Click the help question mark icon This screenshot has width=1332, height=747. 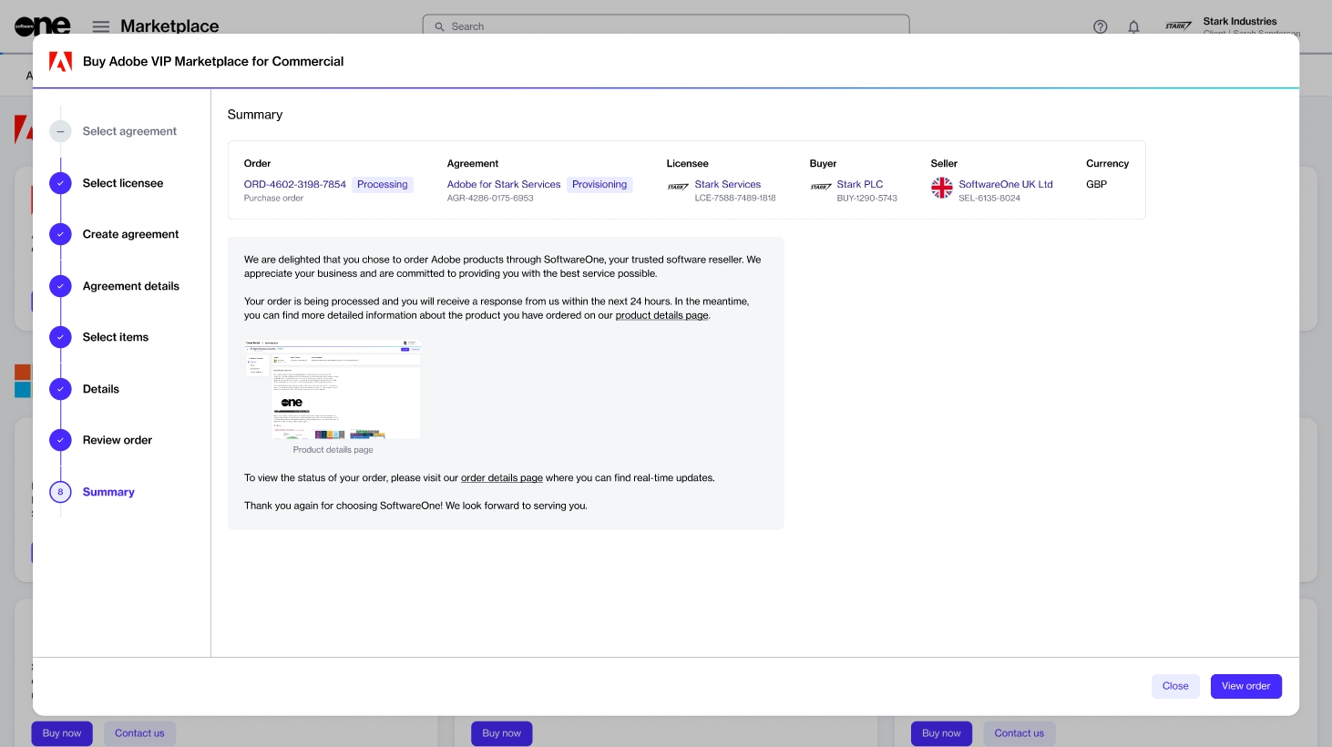click(x=1101, y=26)
